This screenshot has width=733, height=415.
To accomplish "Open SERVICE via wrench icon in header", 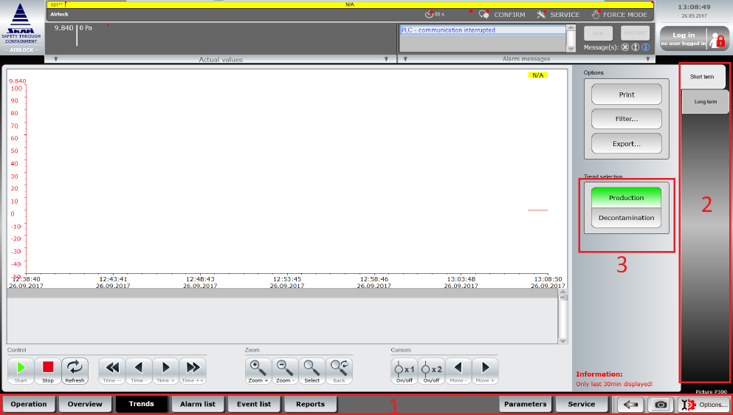I will click(x=541, y=15).
